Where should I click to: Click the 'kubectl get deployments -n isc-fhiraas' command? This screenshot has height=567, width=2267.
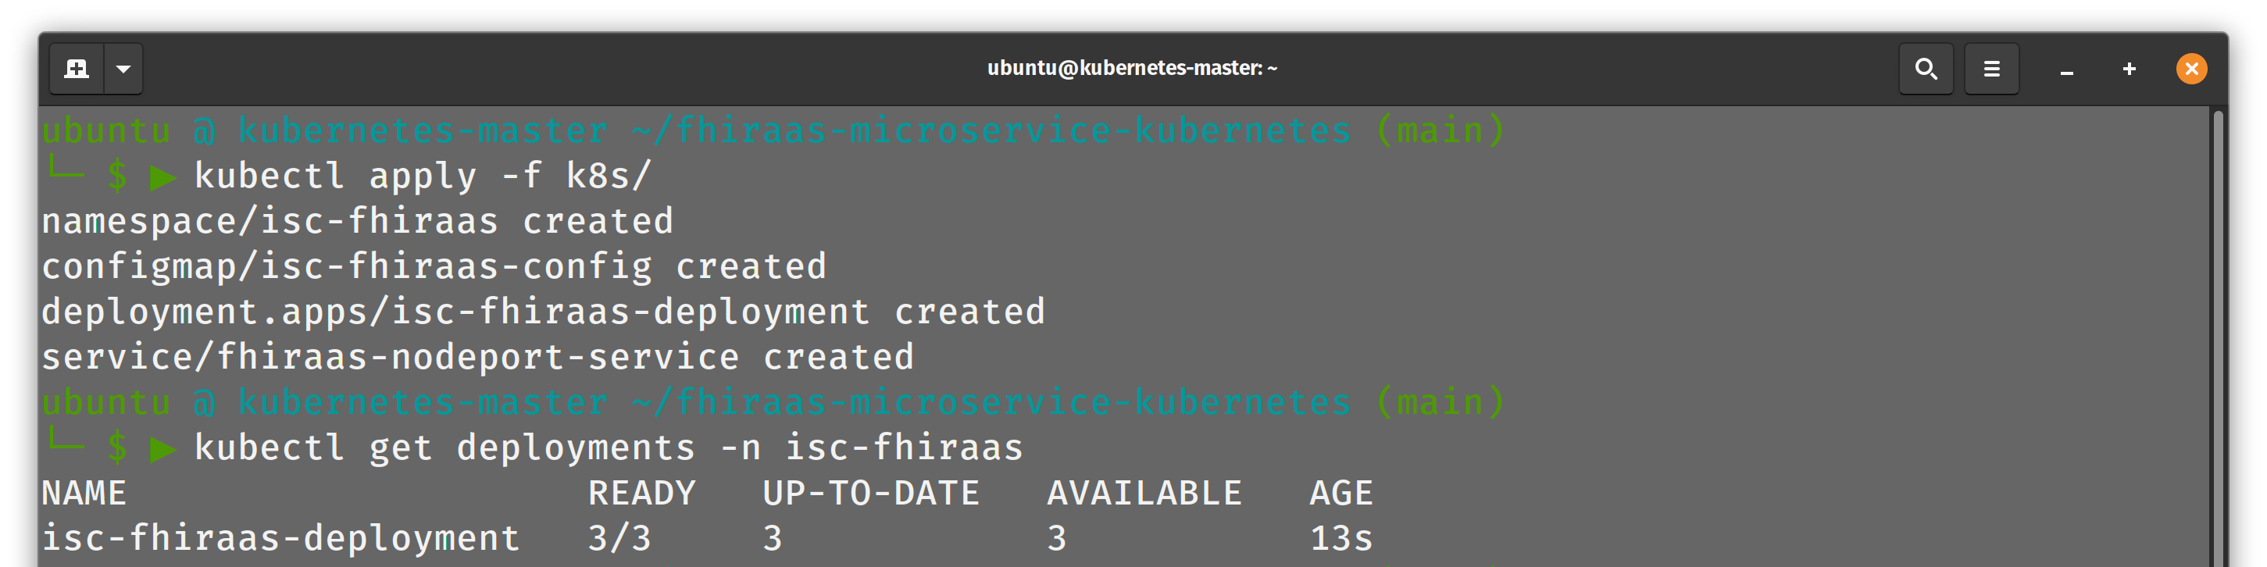coord(609,448)
